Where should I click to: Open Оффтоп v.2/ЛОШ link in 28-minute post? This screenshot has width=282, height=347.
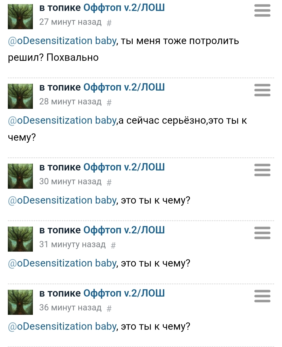point(124,87)
